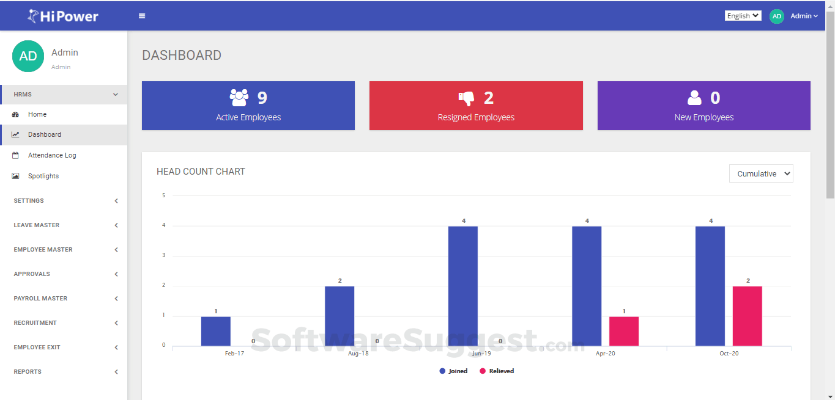Viewport: 835px width, 400px height.
Task: Open the Cumulative chart view dropdown
Action: [760, 173]
